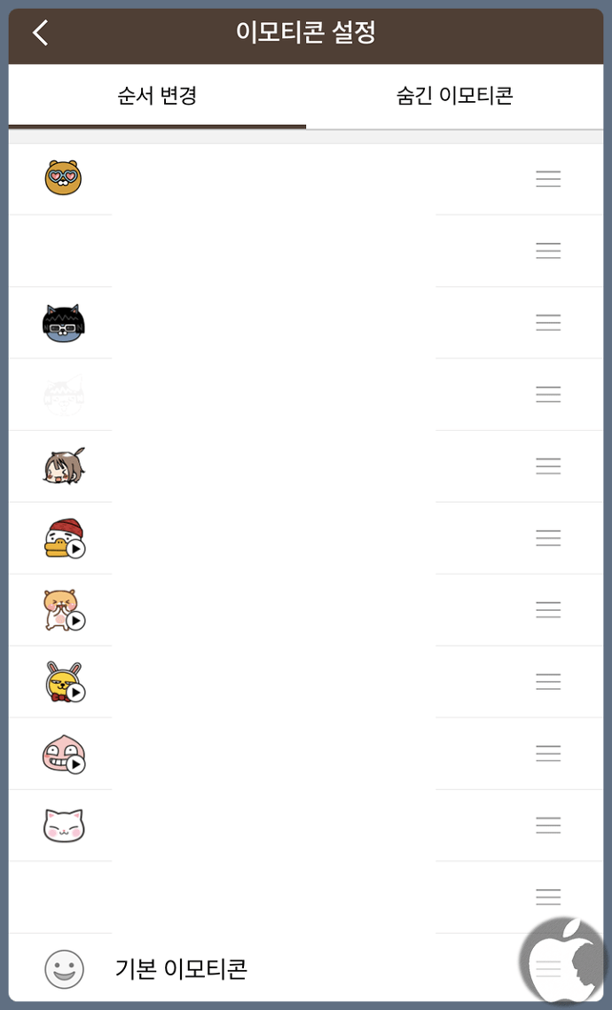Grab reorder handle for heart-sunglasses bear row
This screenshot has height=1010, width=612.
(x=548, y=178)
